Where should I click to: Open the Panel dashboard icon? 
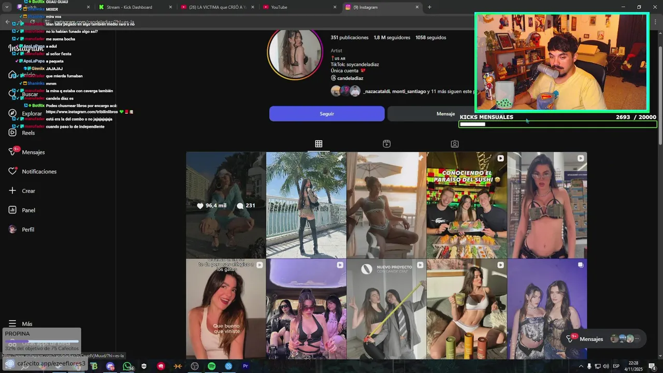tap(12, 210)
